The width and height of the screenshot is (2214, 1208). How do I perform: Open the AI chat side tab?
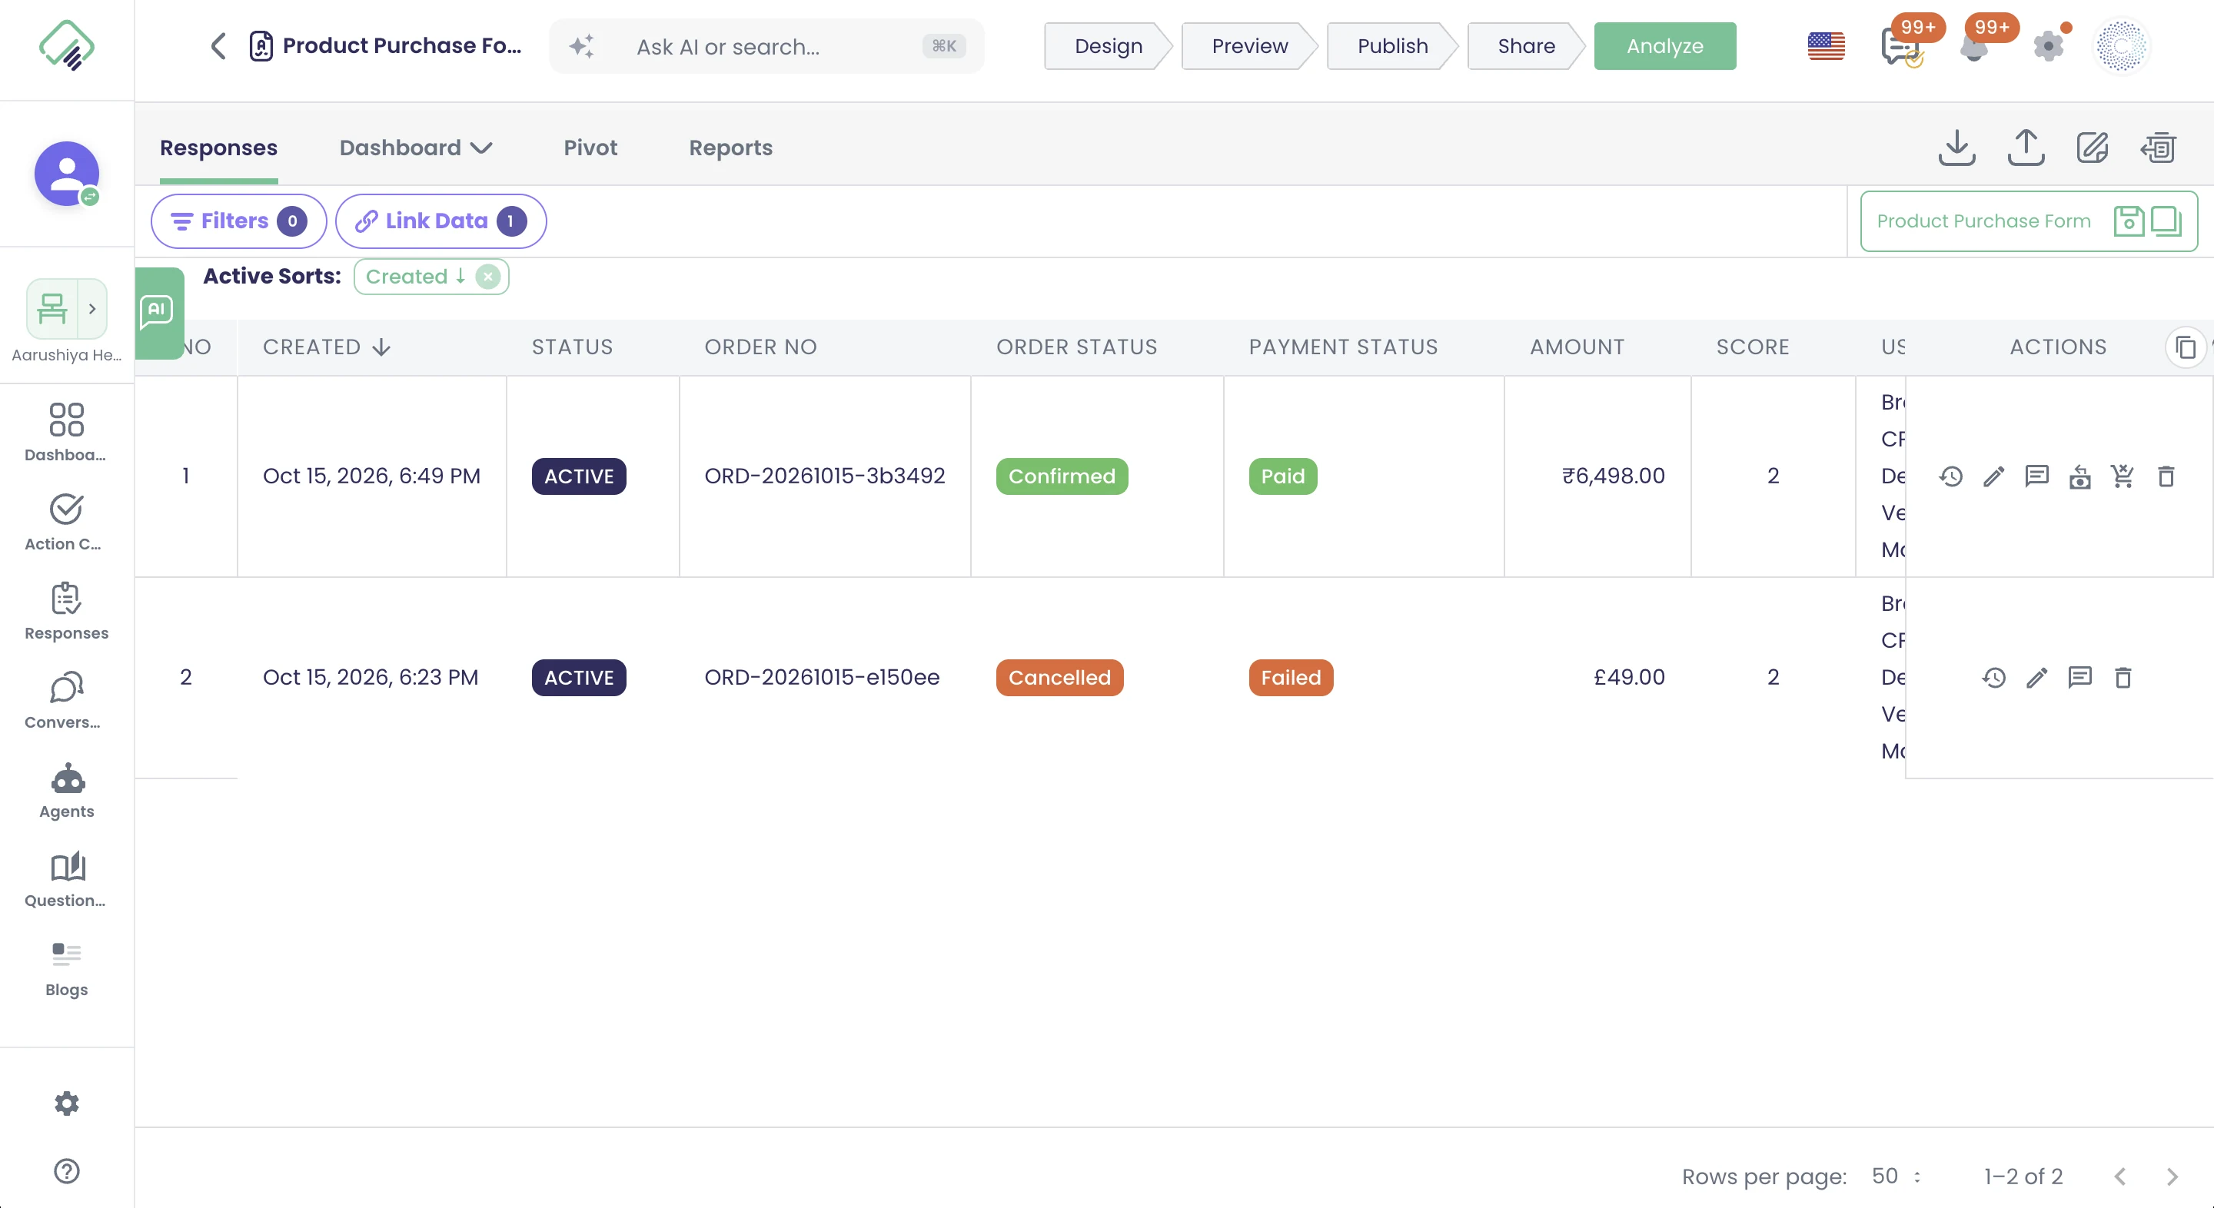coord(158,312)
